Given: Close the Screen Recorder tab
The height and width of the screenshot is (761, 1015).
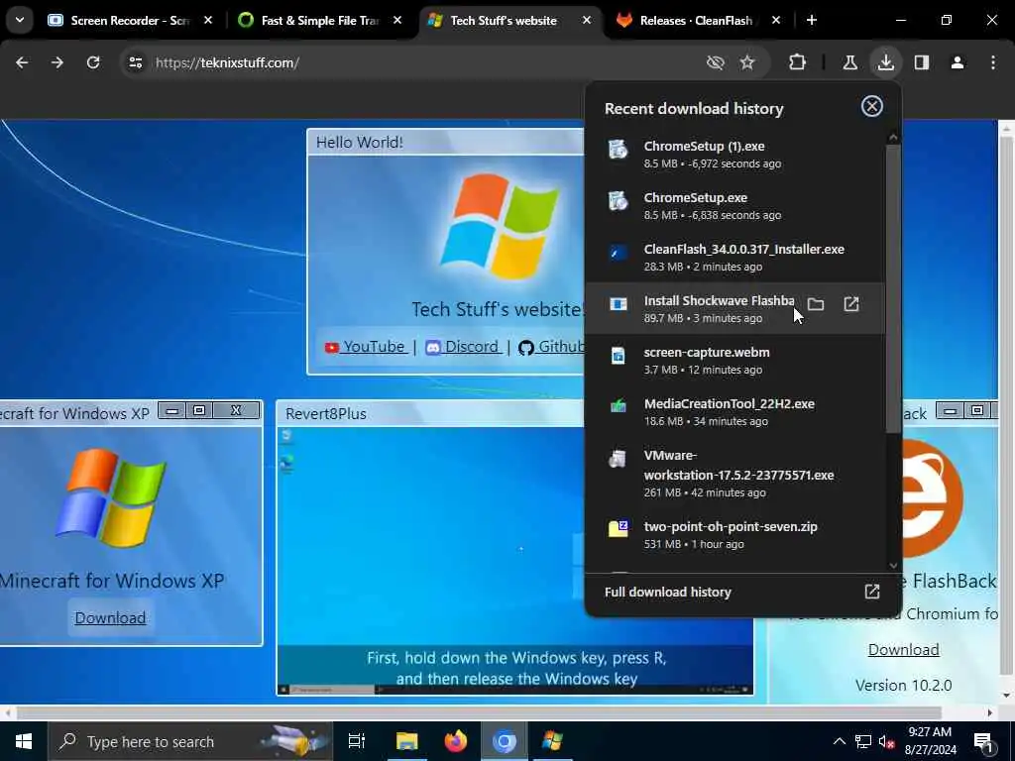Looking at the screenshot, I should tap(208, 20).
